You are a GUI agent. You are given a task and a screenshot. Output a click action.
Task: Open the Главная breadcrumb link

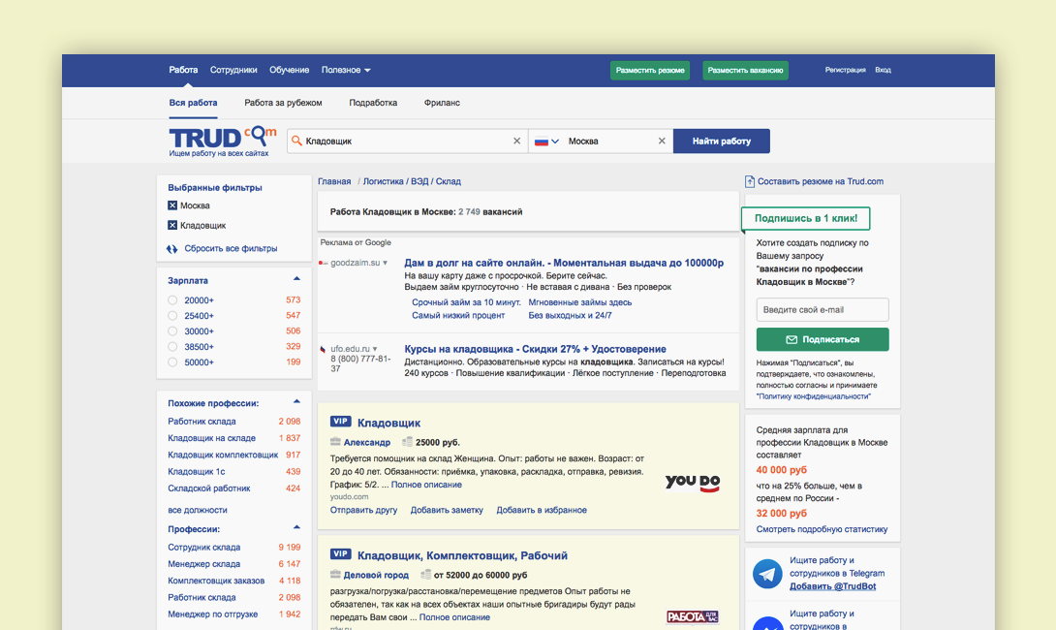[334, 181]
